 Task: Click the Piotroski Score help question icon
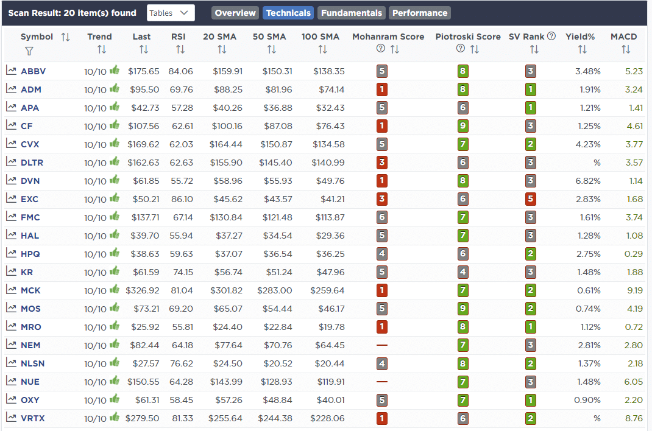pyautogui.click(x=461, y=49)
